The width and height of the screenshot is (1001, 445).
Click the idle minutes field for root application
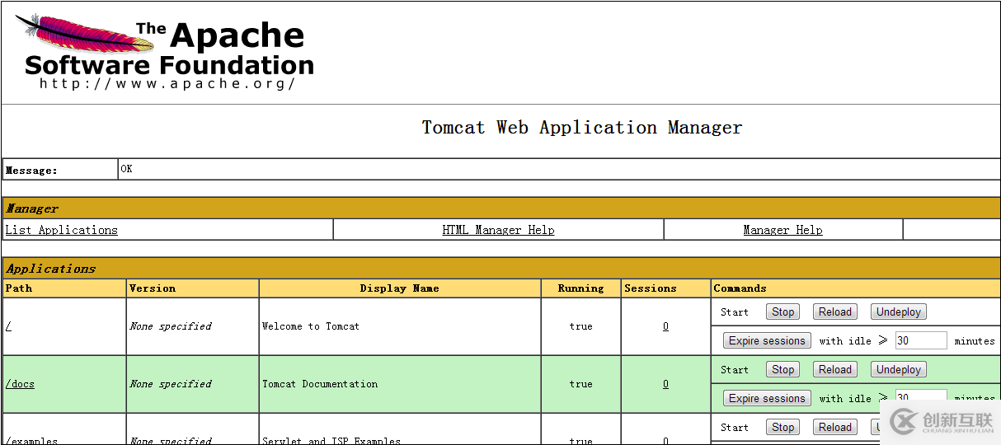921,340
